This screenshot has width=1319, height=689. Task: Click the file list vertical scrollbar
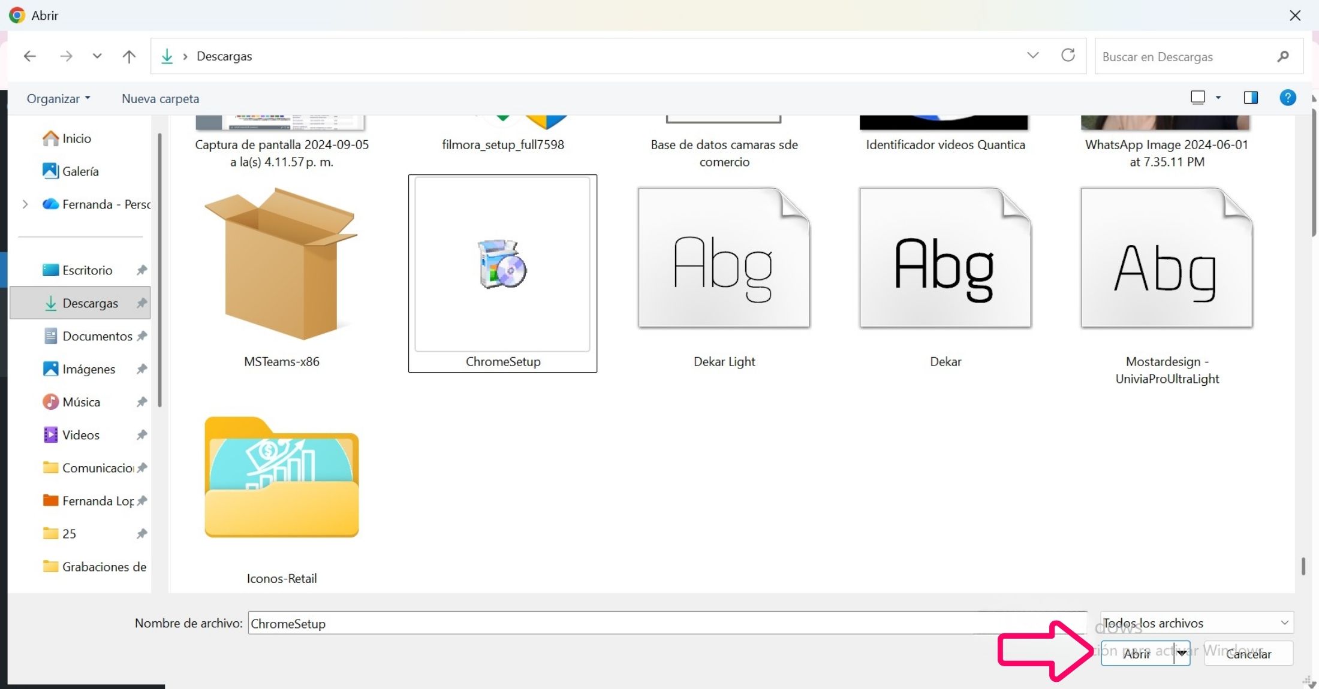[1303, 566]
